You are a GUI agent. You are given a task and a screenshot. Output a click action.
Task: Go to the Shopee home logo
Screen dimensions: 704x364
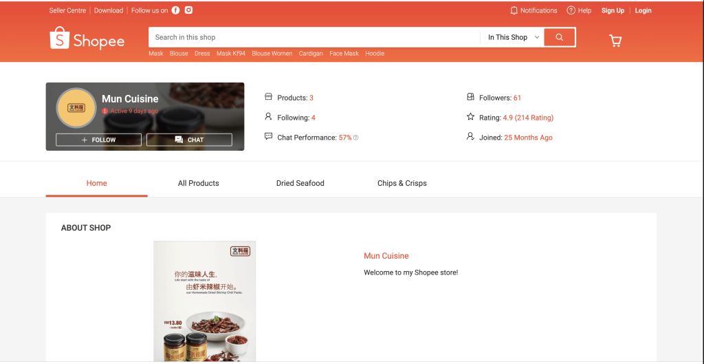(x=87, y=39)
